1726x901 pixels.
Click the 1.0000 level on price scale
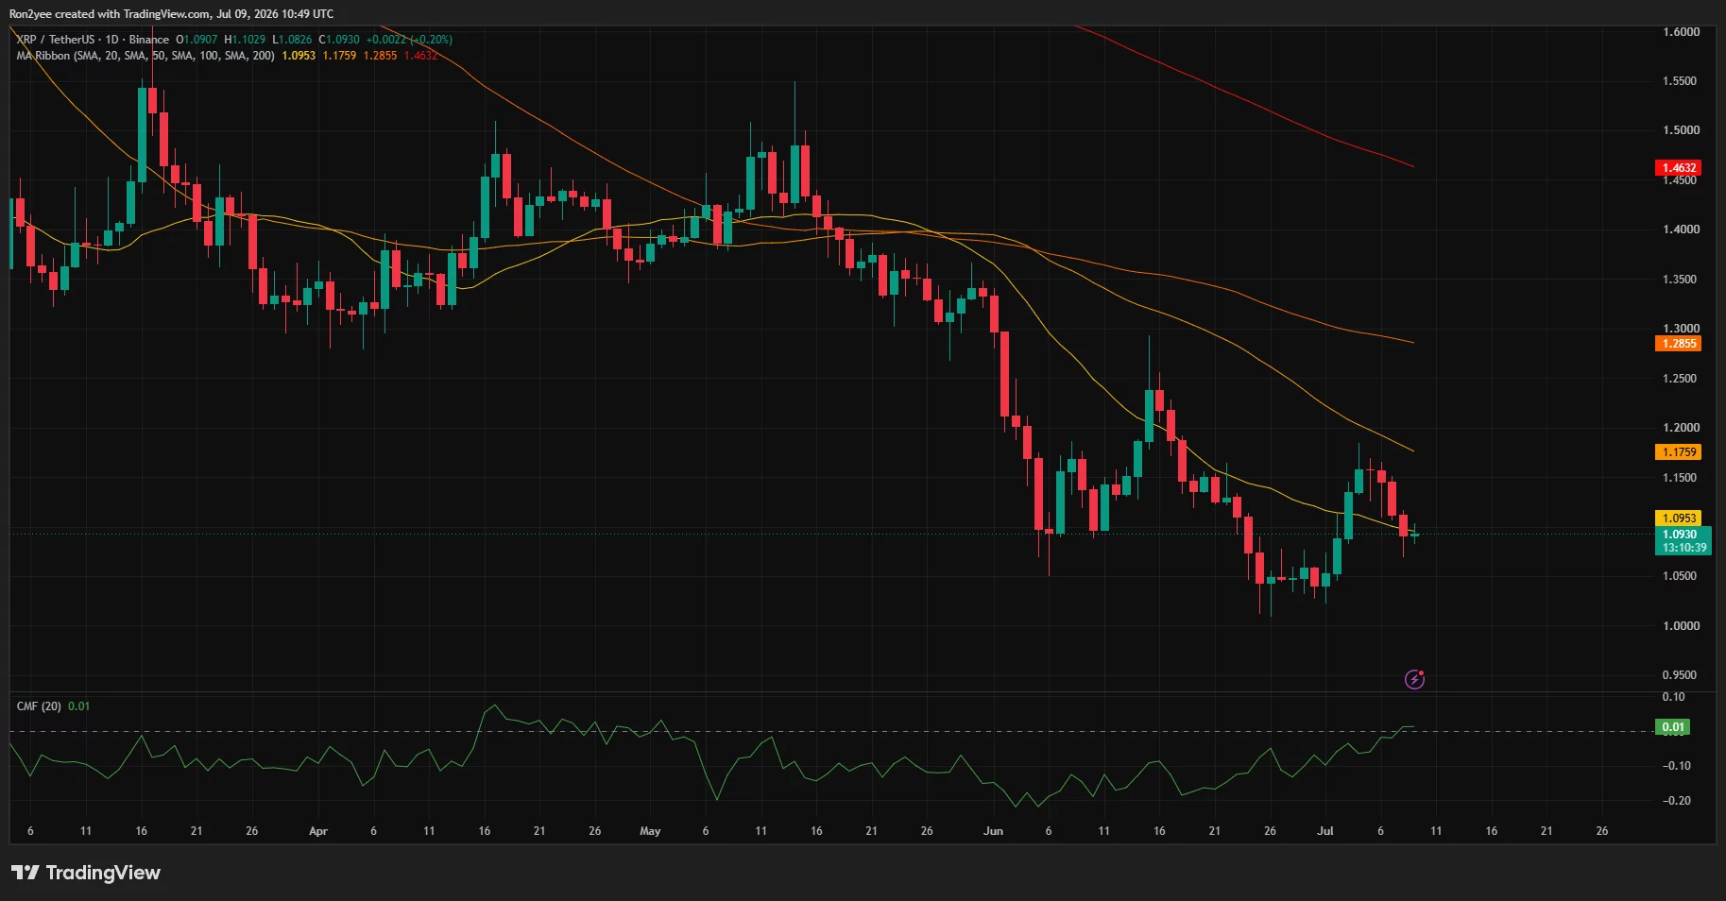coord(1681,626)
